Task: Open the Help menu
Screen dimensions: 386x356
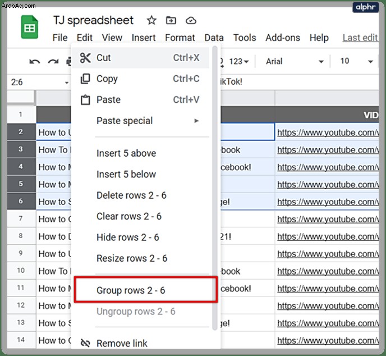Action: tap(319, 38)
